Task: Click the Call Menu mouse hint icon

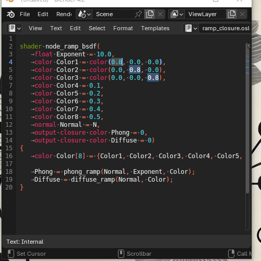Action: click(231, 254)
